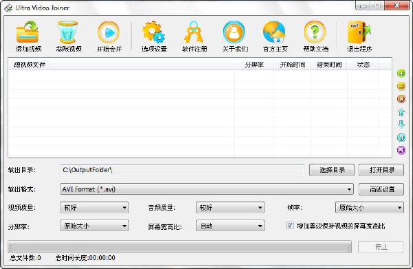Open the 屏幕宽高比 dropdown
Image resolution: width=413 pixels, height=269 pixels.
click(x=231, y=226)
